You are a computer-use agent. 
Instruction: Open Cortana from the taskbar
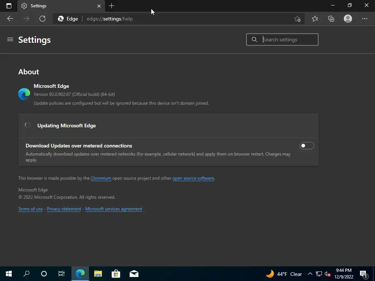tap(44, 274)
